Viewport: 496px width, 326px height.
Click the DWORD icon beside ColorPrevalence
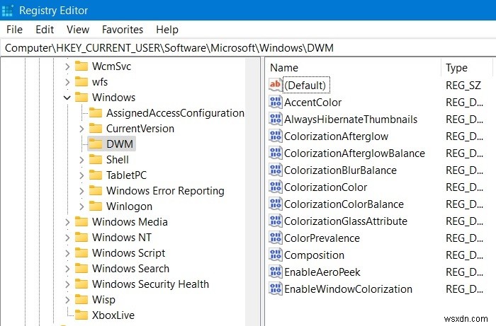(x=275, y=238)
